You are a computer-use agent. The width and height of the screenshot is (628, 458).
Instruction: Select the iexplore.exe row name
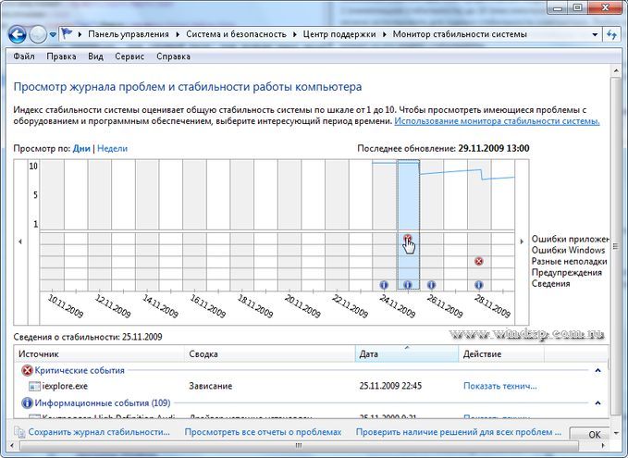[x=65, y=386]
